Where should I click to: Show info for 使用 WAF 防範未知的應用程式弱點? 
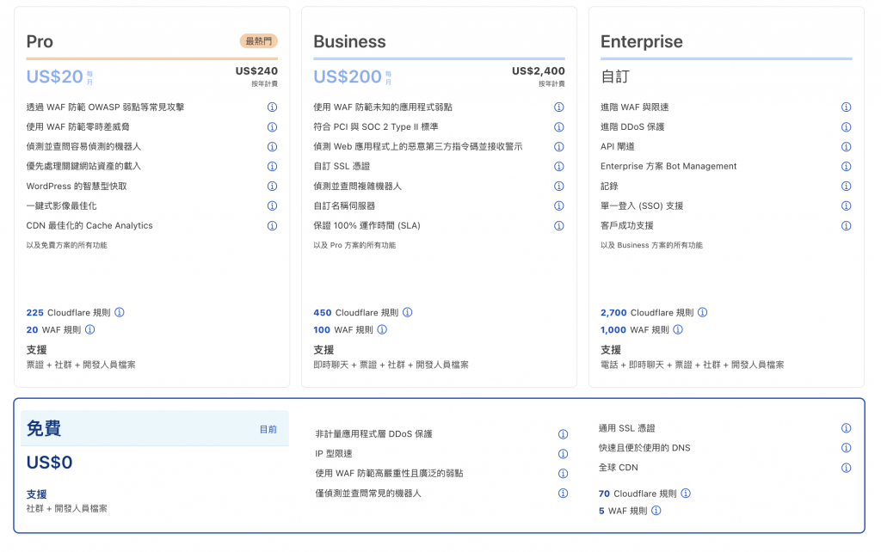[x=559, y=107]
